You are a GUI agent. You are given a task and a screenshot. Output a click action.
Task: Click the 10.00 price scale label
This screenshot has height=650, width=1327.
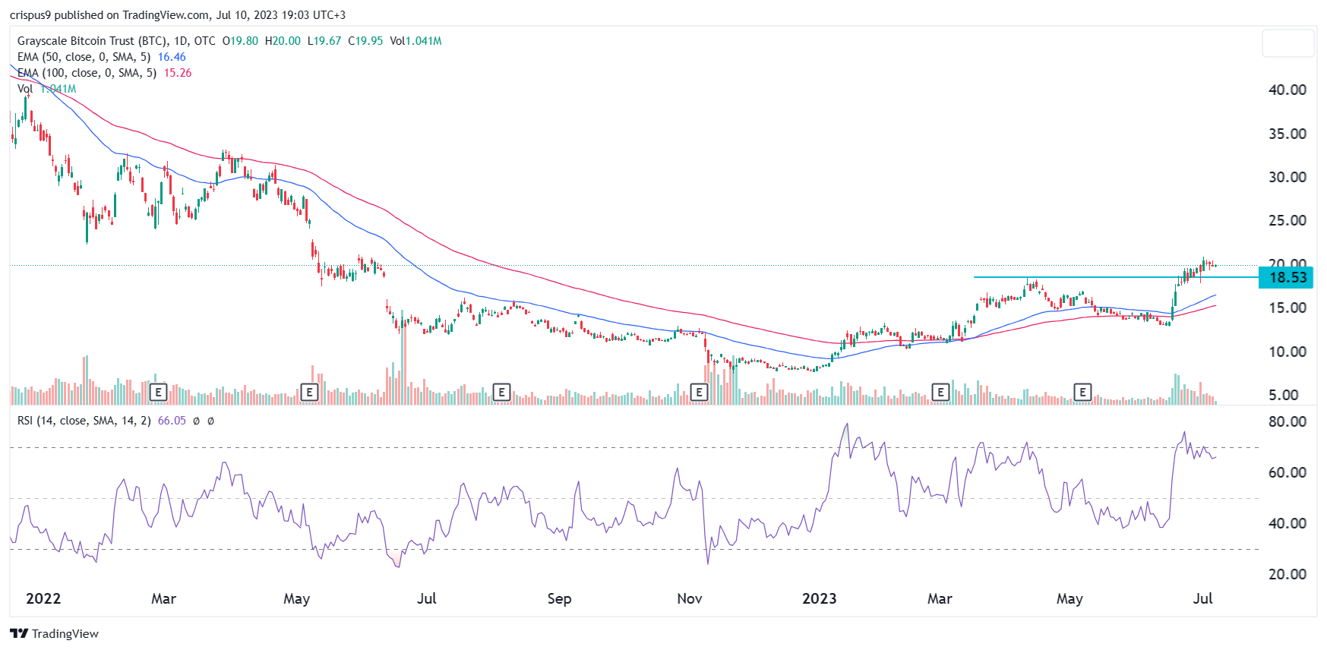point(1288,352)
